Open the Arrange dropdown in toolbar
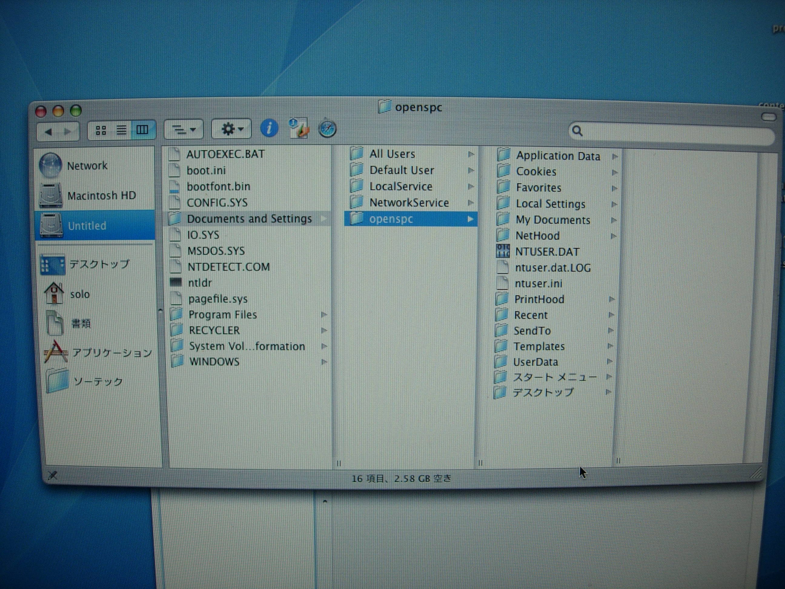 pyautogui.click(x=184, y=130)
